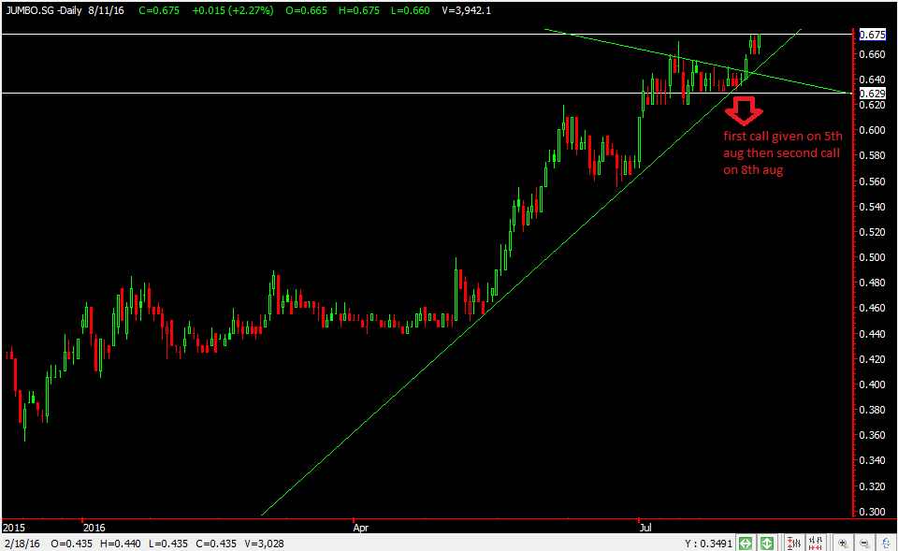Click the green vertical expand chart icon

[767, 543]
